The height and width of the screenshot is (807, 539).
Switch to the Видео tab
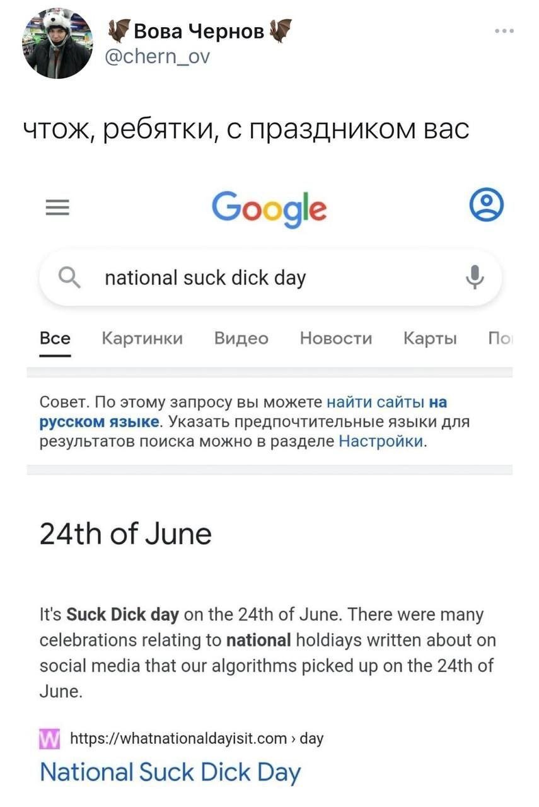tap(241, 339)
